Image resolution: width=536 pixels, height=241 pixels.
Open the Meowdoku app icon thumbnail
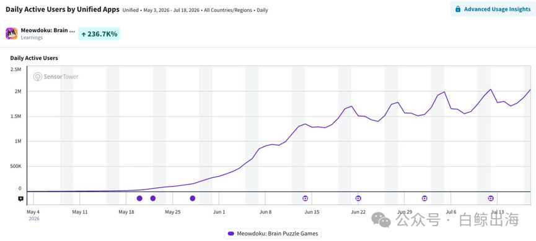click(x=12, y=33)
